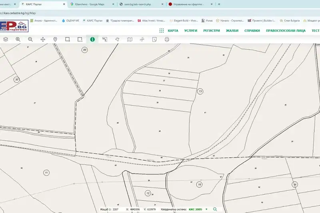Print the map with printer icon
320x213 pixels.
pos(167,39)
